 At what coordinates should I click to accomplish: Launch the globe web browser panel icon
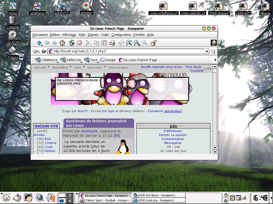click(39, 198)
